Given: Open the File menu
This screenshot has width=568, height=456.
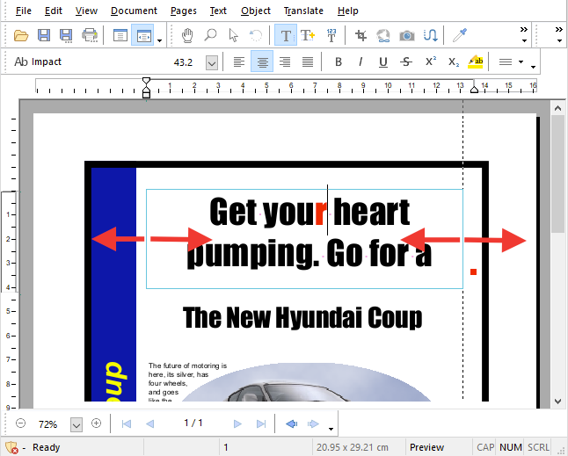Looking at the screenshot, I should [24, 11].
